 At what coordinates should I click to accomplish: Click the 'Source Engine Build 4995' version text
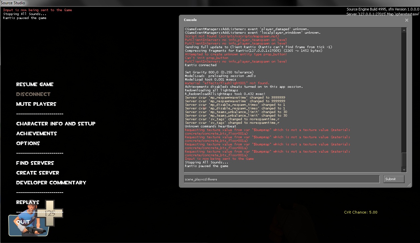pos(383,9)
